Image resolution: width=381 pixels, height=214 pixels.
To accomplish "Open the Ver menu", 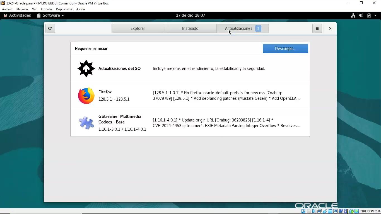I will tap(34, 9).
